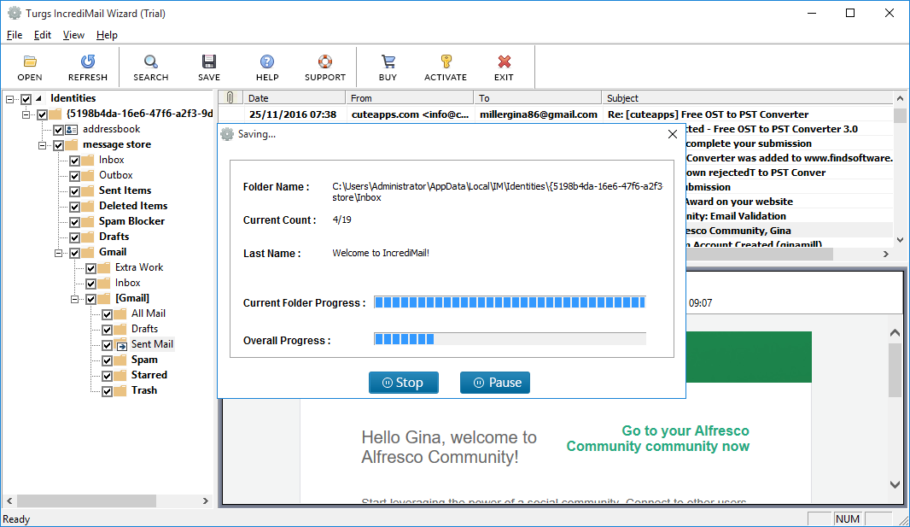Viewport: 910px width, 527px height.
Task: Select the addressbook contact card icon
Action: click(x=72, y=130)
